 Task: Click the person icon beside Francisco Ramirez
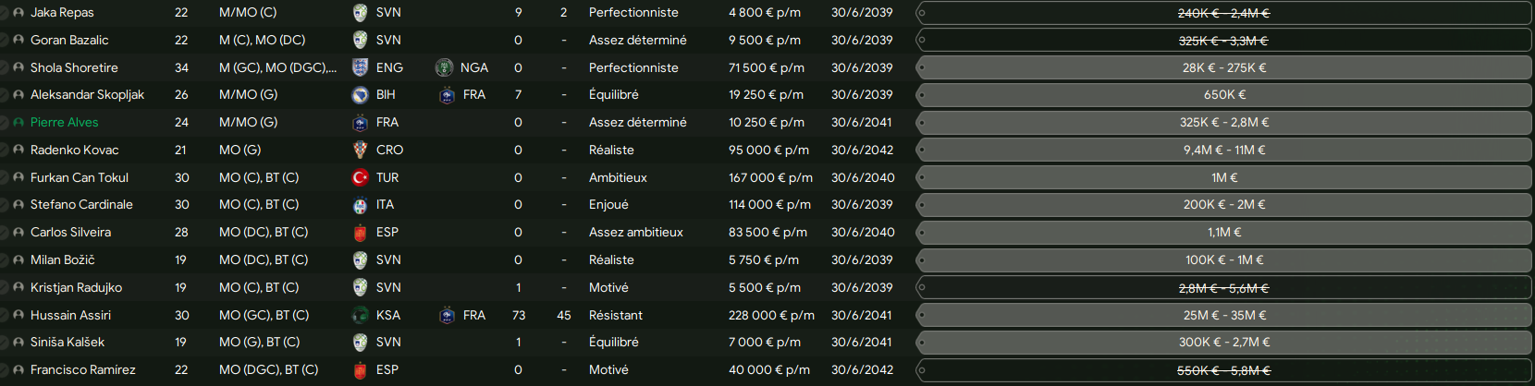[x=18, y=370]
